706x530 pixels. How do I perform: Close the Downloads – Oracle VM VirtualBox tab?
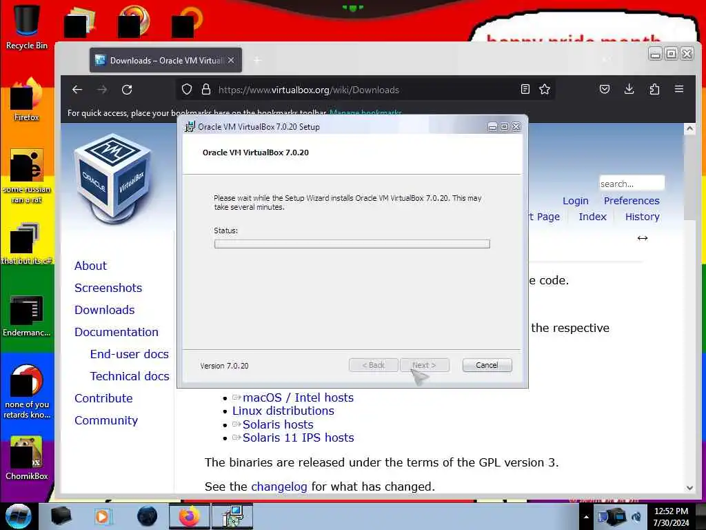point(231,60)
